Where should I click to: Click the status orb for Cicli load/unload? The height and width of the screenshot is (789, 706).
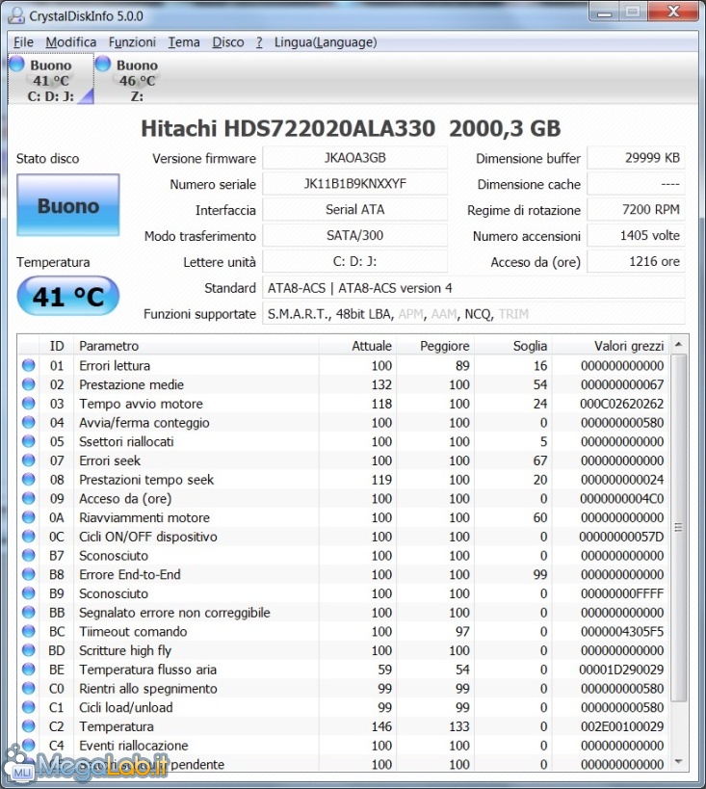tap(29, 707)
